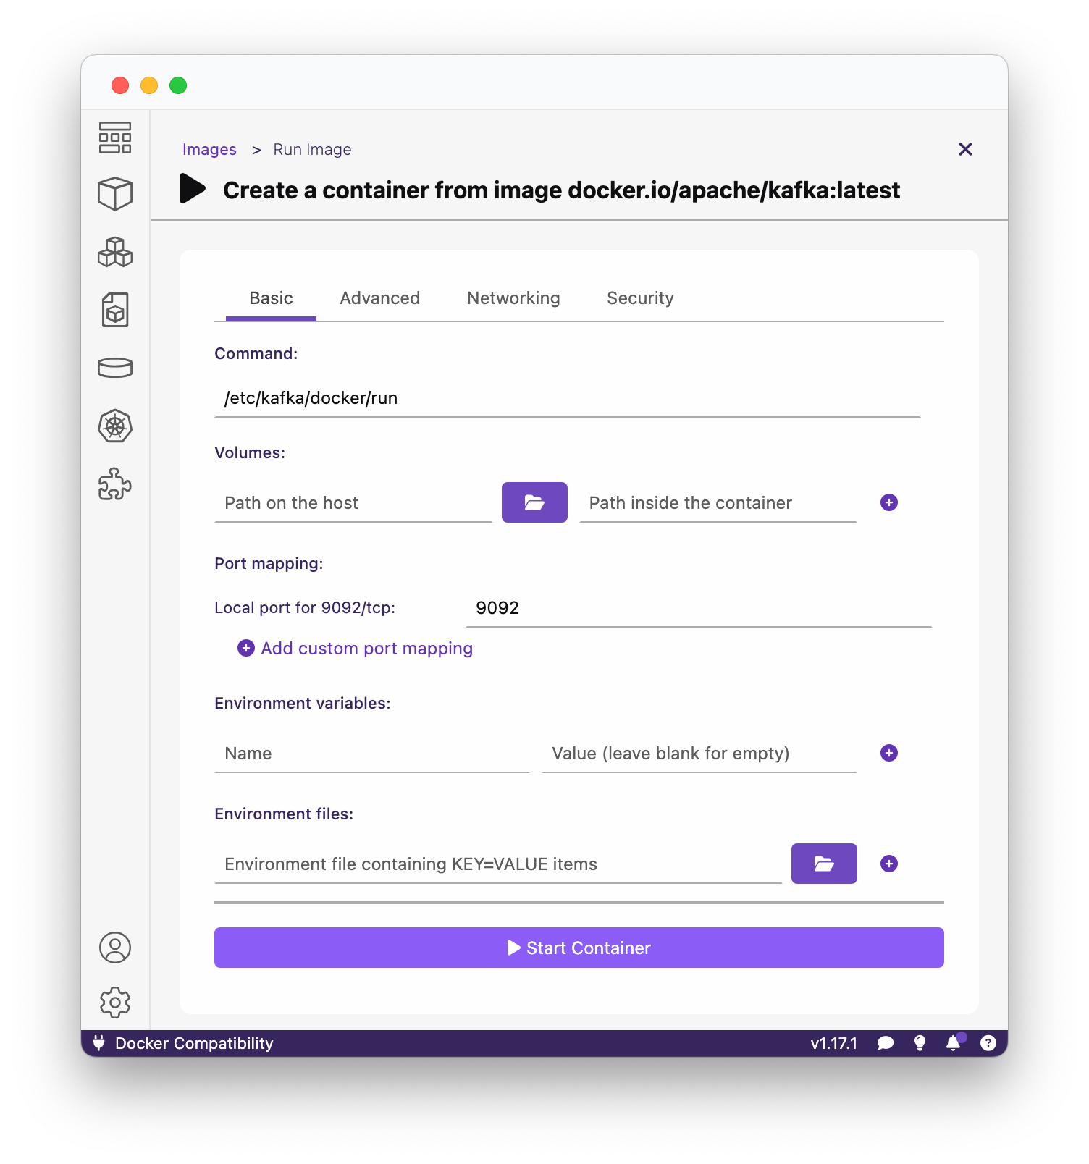Add another environment variable with plus
The width and height of the screenshot is (1089, 1164).
pyautogui.click(x=889, y=753)
